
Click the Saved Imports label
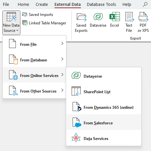(41, 15)
